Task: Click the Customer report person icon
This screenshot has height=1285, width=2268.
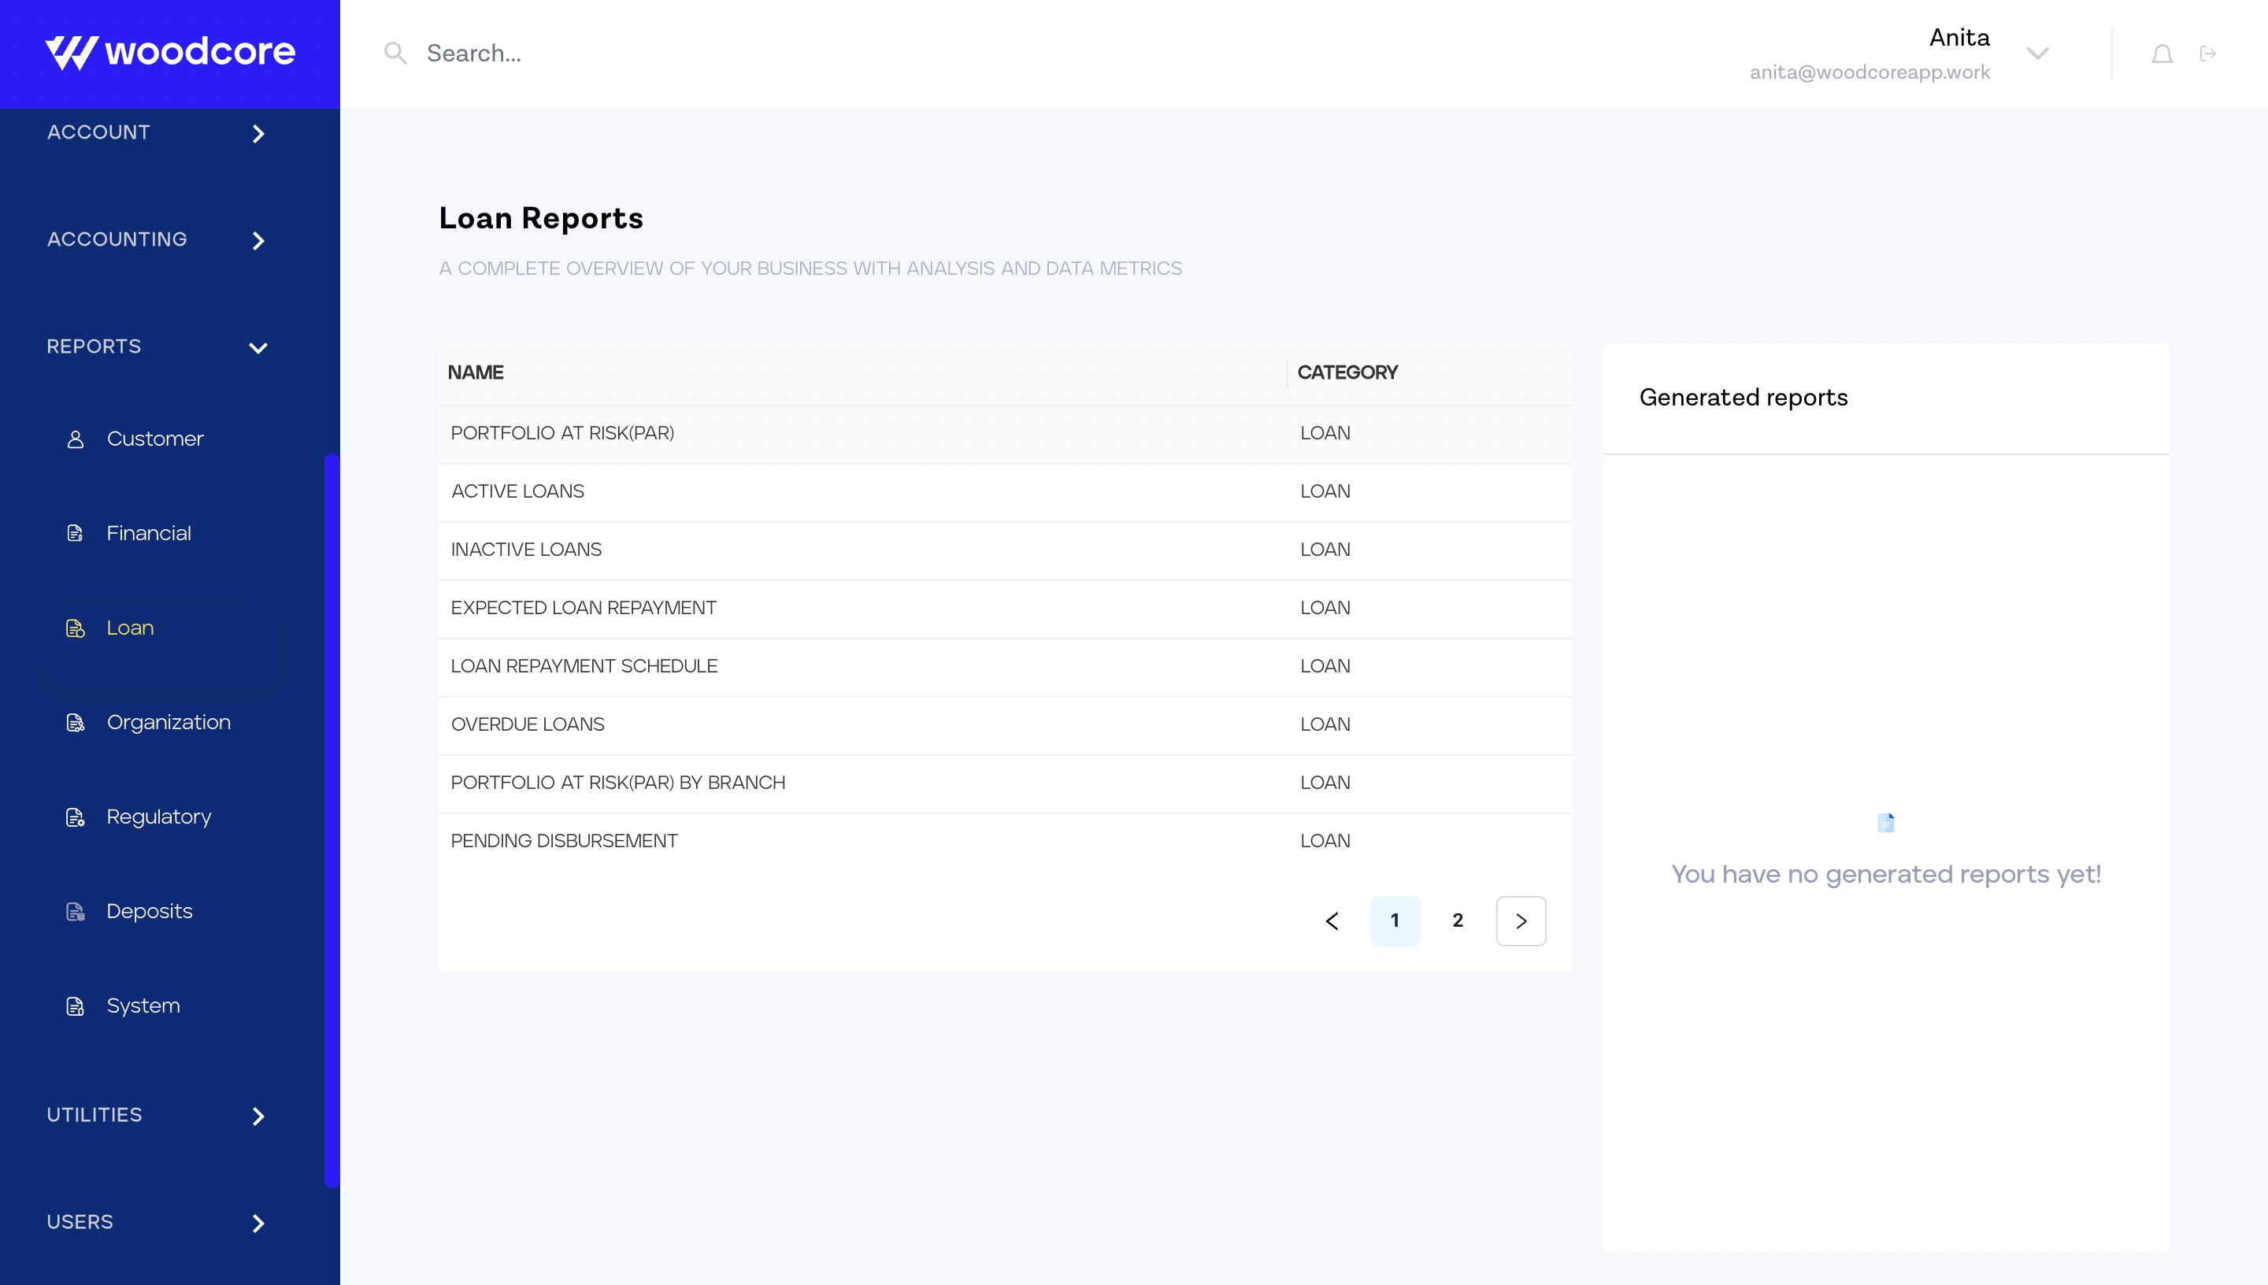Action: [75, 439]
